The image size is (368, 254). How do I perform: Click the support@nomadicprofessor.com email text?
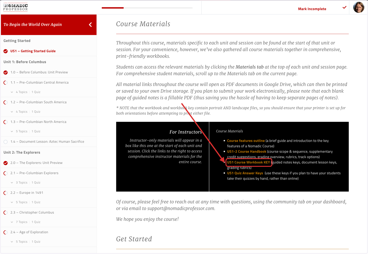[181, 209]
